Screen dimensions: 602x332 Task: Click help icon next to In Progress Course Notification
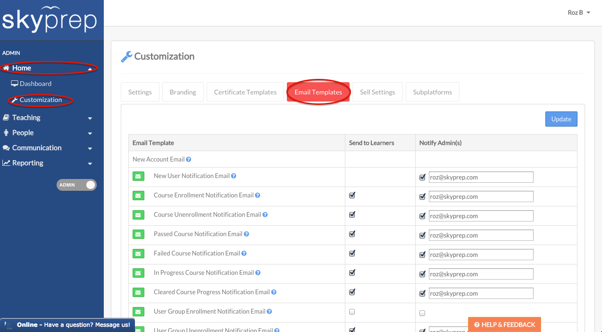[x=258, y=273]
